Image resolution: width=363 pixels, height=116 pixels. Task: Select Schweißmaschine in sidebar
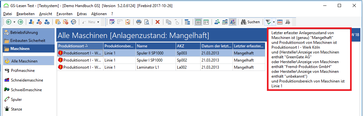(x=23, y=90)
